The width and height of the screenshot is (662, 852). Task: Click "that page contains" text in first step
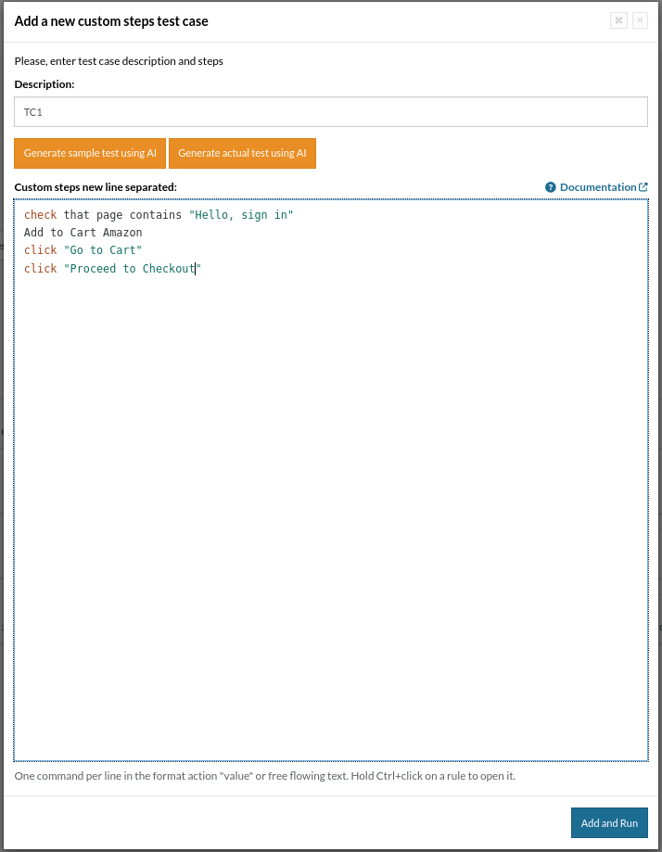point(122,215)
